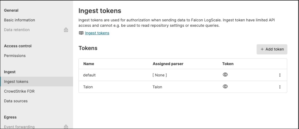
Task: Open the three-dot menu for the default token
Action: [280, 75]
